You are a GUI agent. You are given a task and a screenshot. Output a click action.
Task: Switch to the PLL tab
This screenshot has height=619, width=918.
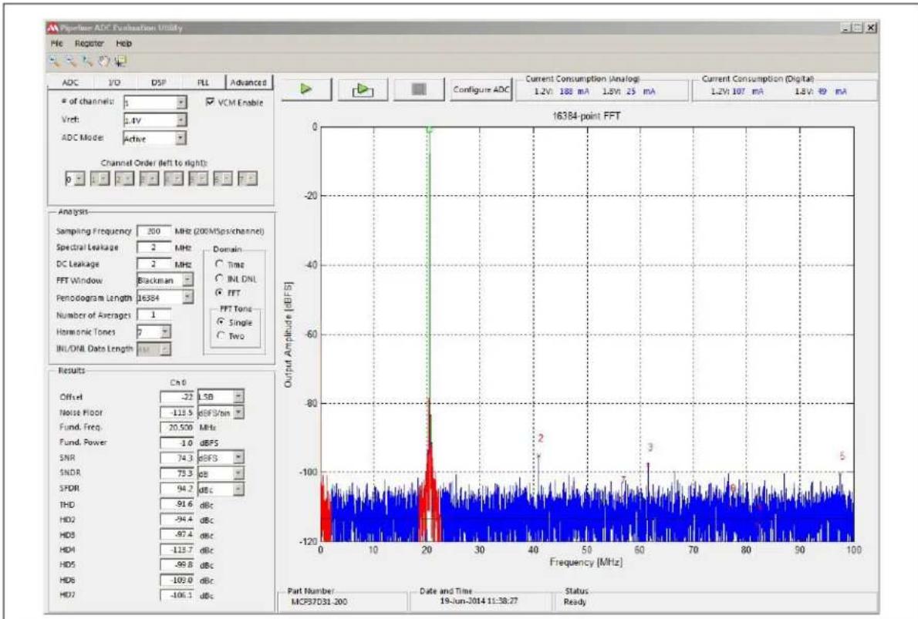pyautogui.click(x=203, y=82)
